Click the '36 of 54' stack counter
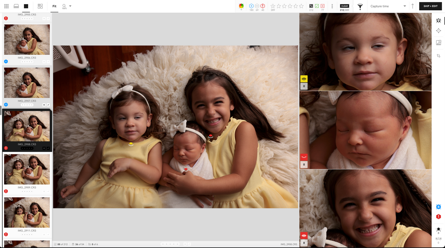 78,244
